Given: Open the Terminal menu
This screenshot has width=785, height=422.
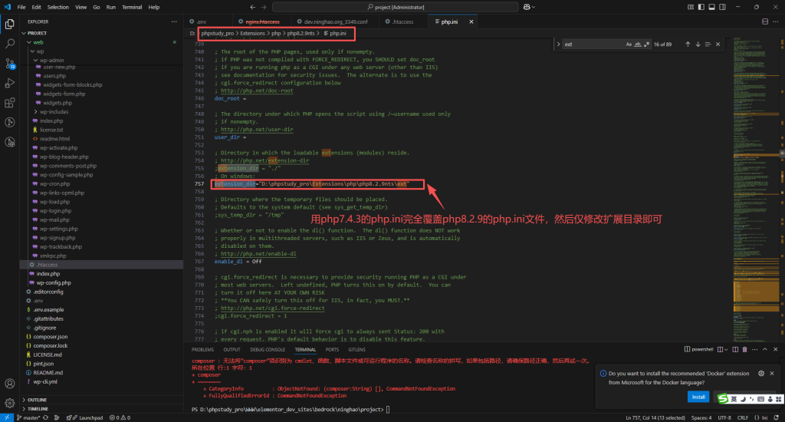Looking at the screenshot, I should point(131,7).
